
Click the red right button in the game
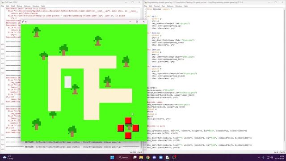[x=135, y=128]
